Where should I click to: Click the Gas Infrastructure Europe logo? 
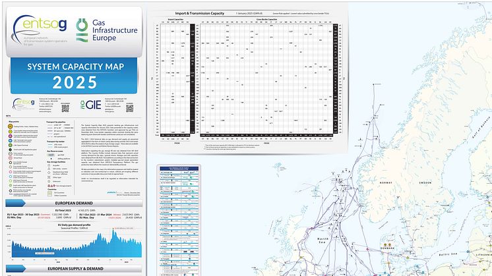(x=105, y=28)
